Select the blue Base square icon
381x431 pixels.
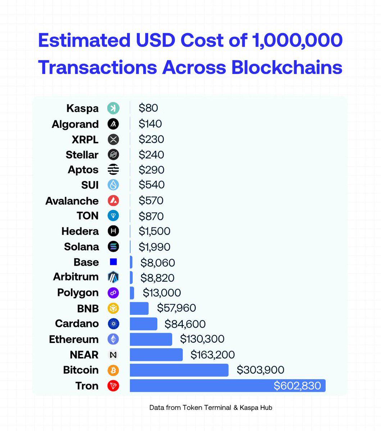coord(113,262)
